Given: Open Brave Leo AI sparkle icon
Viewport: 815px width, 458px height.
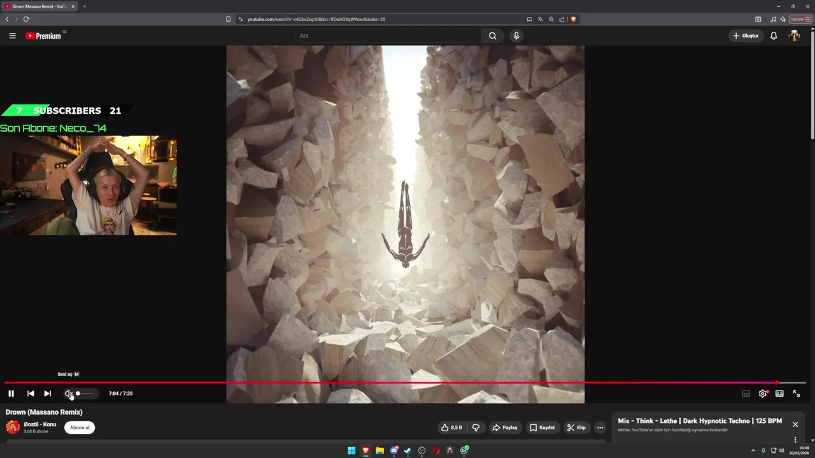Looking at the screenshot, I should [783, 19].
